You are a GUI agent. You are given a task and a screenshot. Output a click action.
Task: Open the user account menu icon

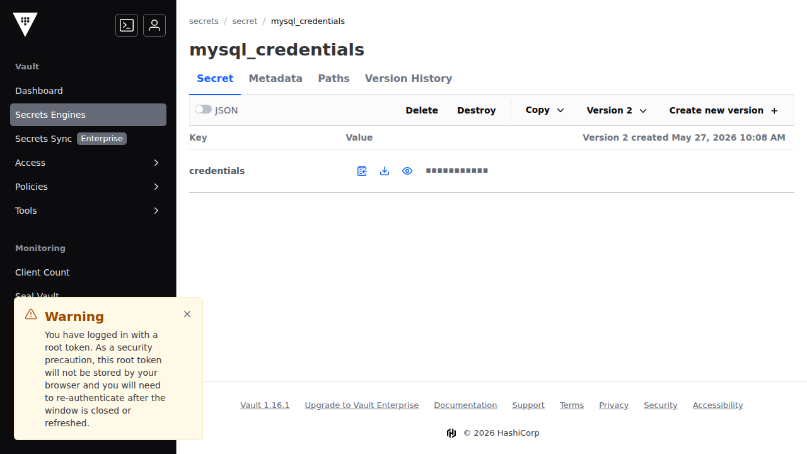coord(154,25)
